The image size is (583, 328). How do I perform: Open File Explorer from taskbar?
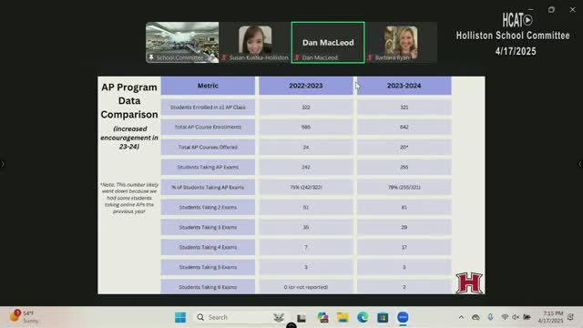343,317
